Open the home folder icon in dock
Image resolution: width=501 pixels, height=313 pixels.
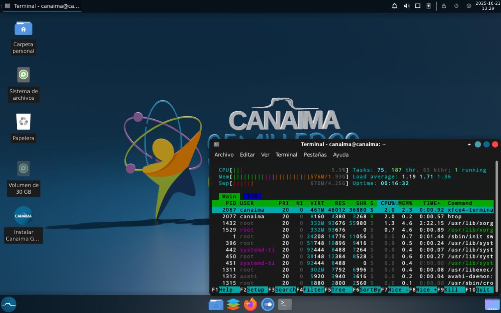point(216,304)
